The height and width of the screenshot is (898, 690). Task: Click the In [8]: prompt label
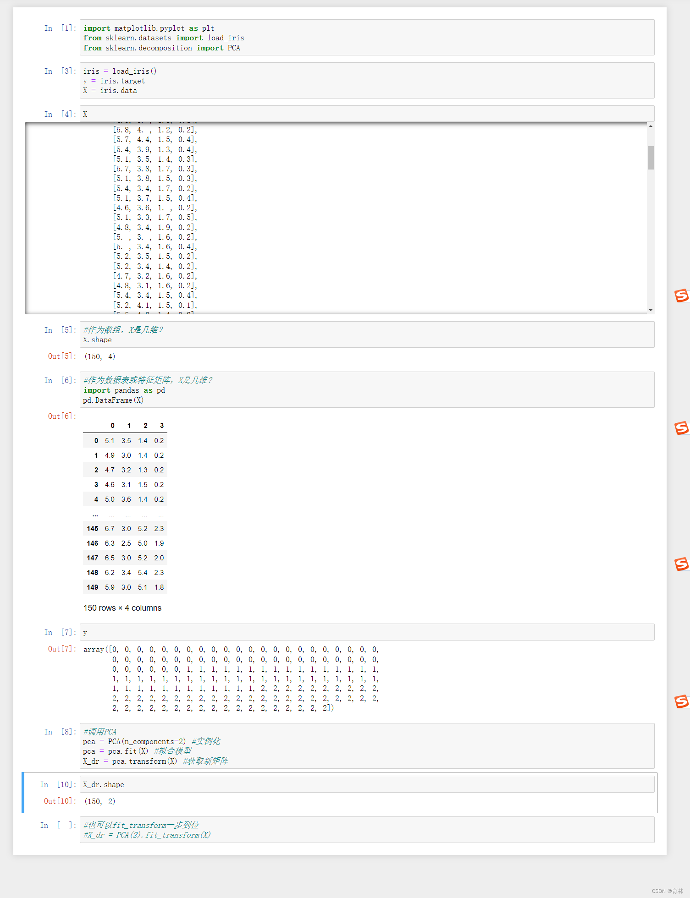coord(60,732)
